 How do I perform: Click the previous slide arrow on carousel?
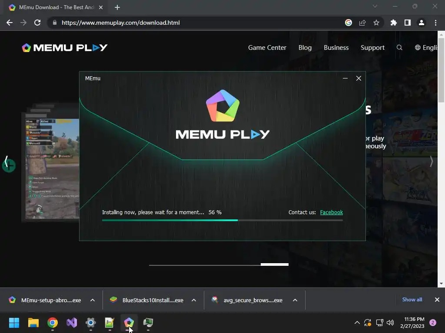pyautogui.click(x=6, y=162)
